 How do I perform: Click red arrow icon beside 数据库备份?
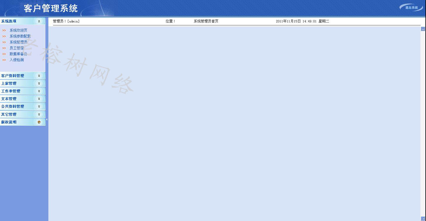(4, 54)
